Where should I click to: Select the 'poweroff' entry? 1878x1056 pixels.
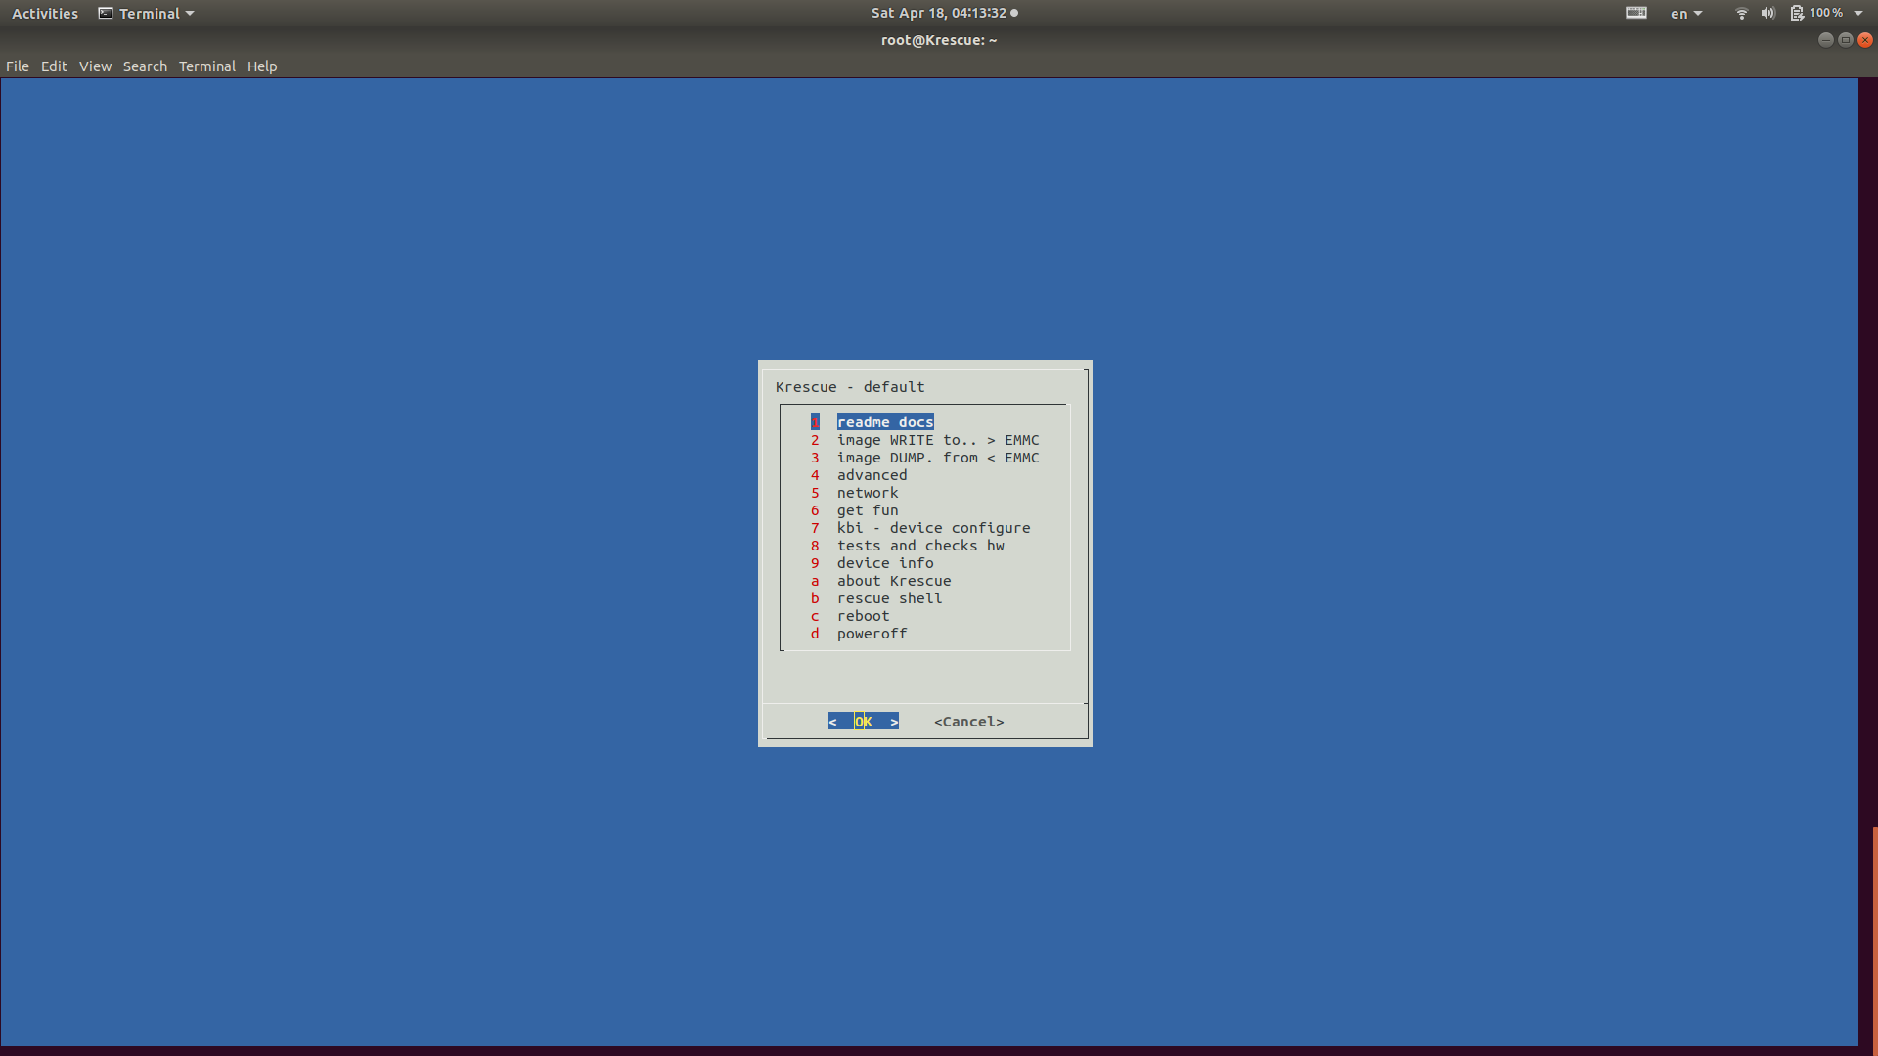[872, 634]
